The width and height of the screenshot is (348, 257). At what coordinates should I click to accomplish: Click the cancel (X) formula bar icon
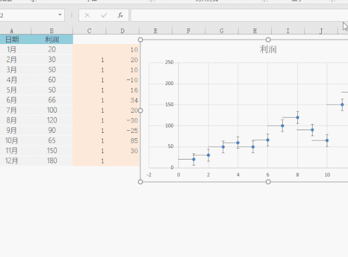point(87,15)
